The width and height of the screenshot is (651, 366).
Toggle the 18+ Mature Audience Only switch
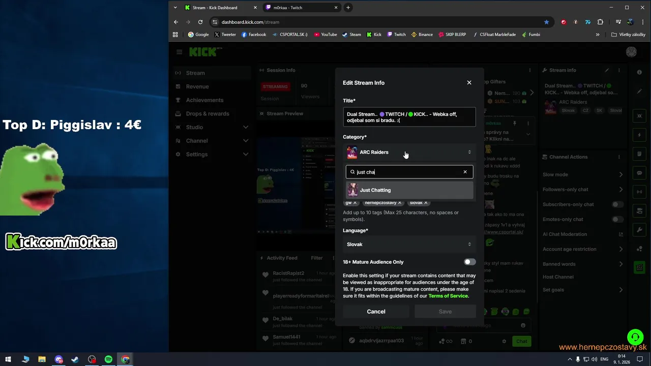(x=469, y=262)
